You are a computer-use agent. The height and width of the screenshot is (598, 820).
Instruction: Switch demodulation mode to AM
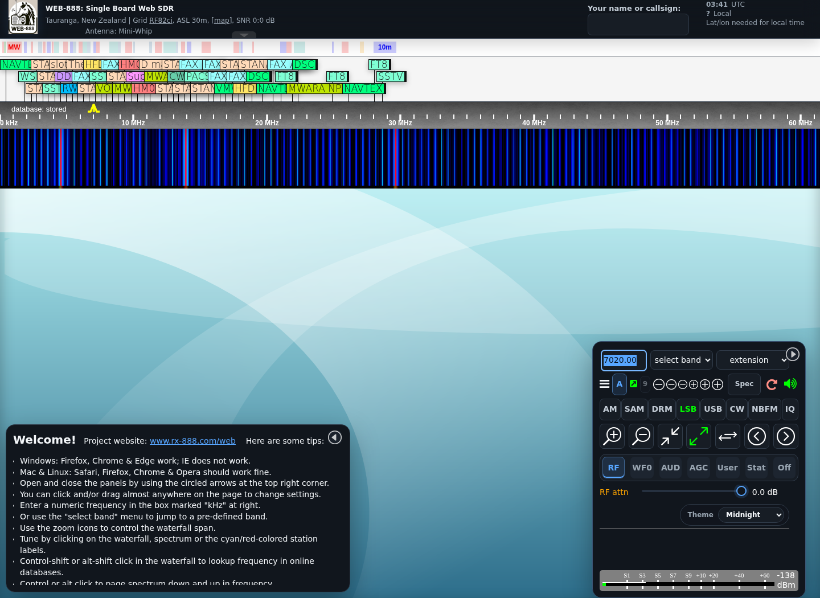(x=610, y=409)
